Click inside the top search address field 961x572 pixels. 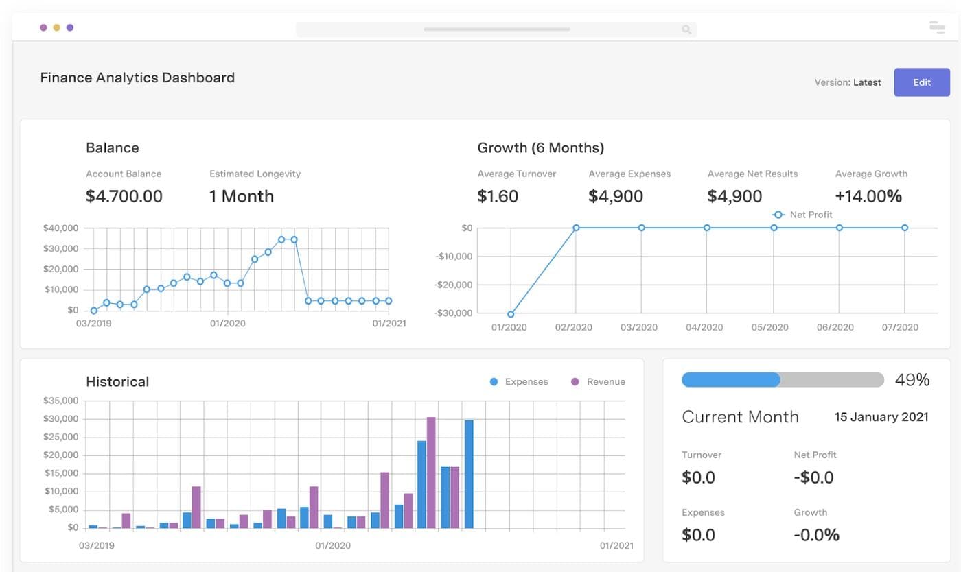point(496,29)
